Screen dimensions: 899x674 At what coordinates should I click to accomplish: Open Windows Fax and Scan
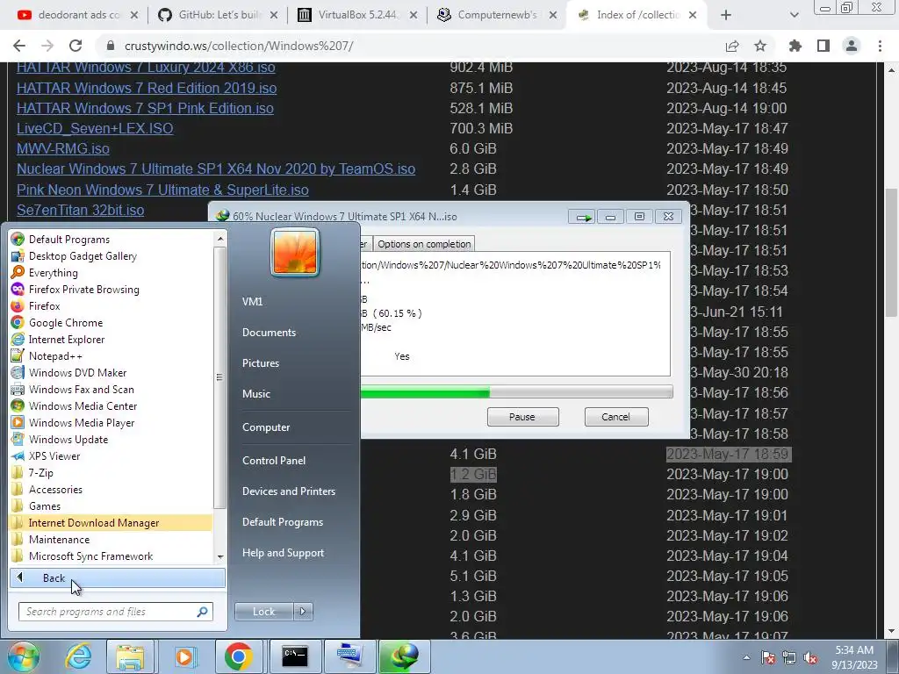click(111, 389)
